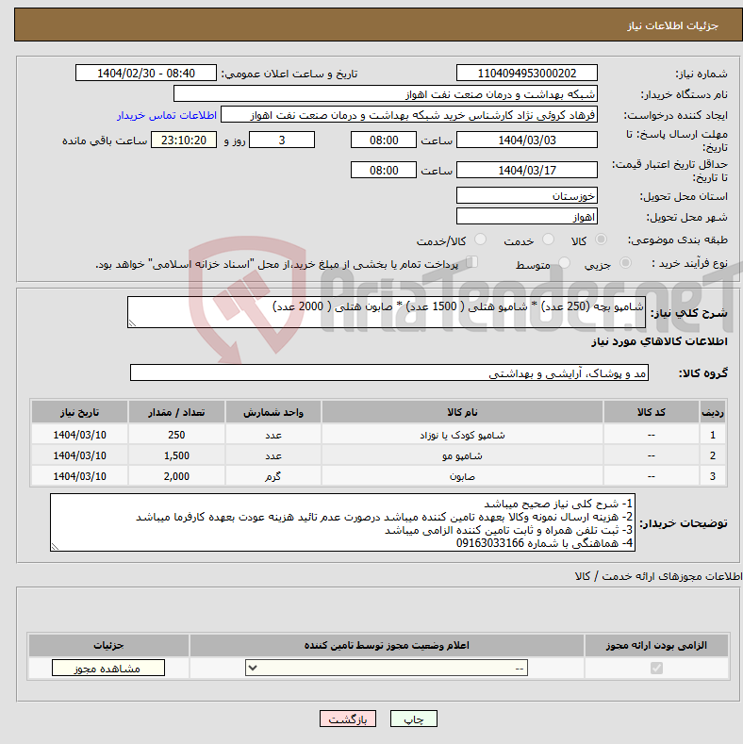Click the response deadline date 1404/03/03
The width and height of the screenshot is (743, 744).
pyautogui.click(x=527, y=140)
